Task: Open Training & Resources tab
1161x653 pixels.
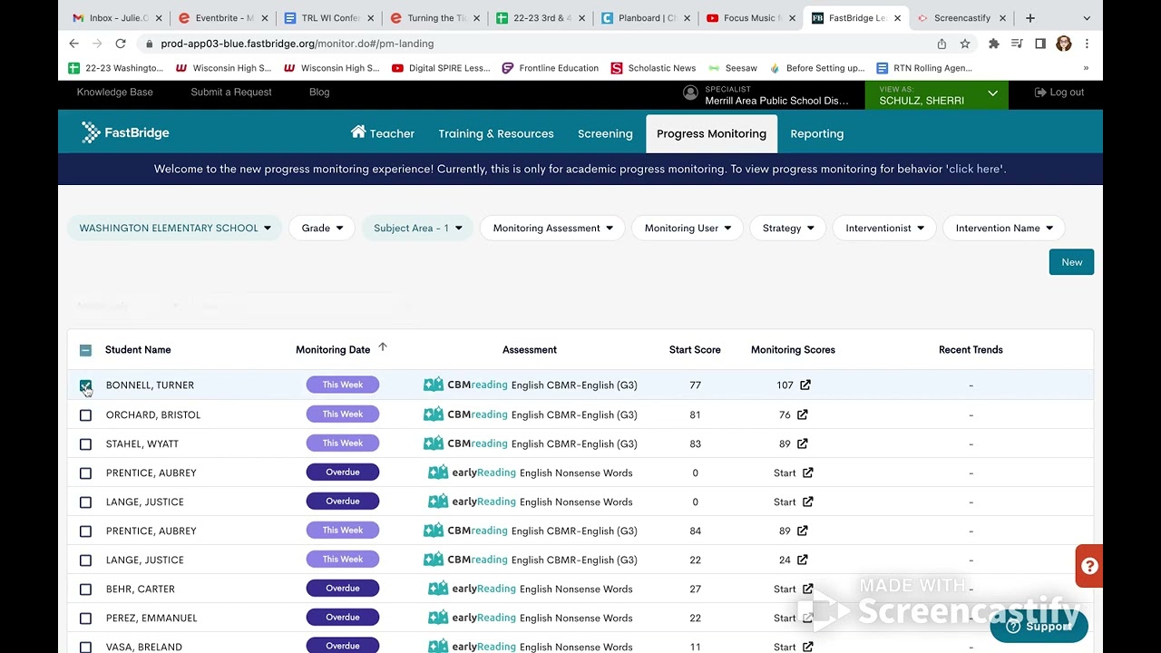Action: [x=496, y=133]
